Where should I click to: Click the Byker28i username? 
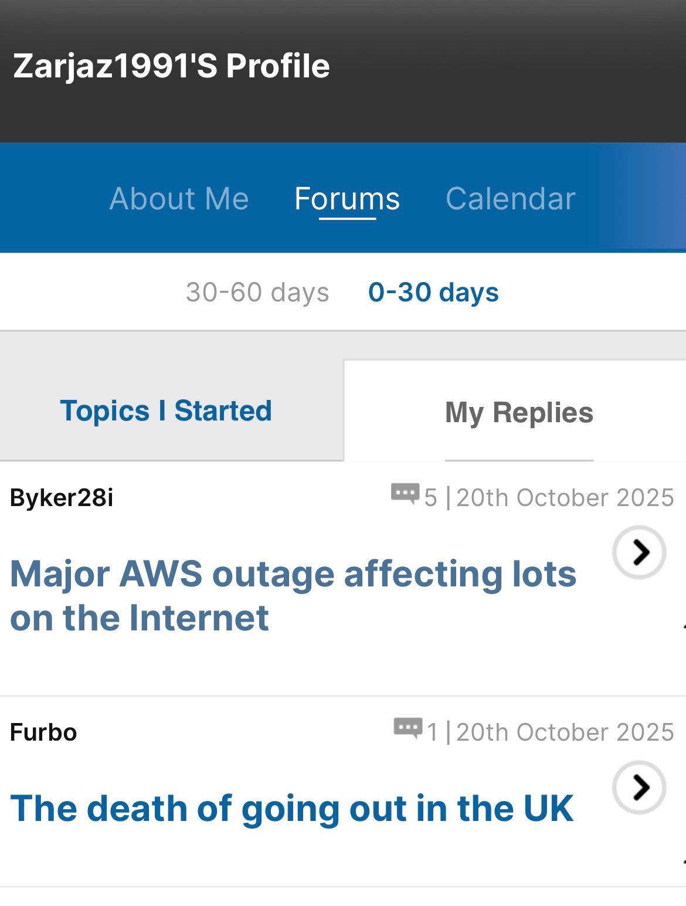pos(62,498)
